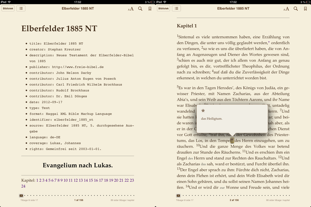Return to library using left Bibliotek button
This screenshot has height=207, width=311.
pyautogui.click(x=8, y=8)
